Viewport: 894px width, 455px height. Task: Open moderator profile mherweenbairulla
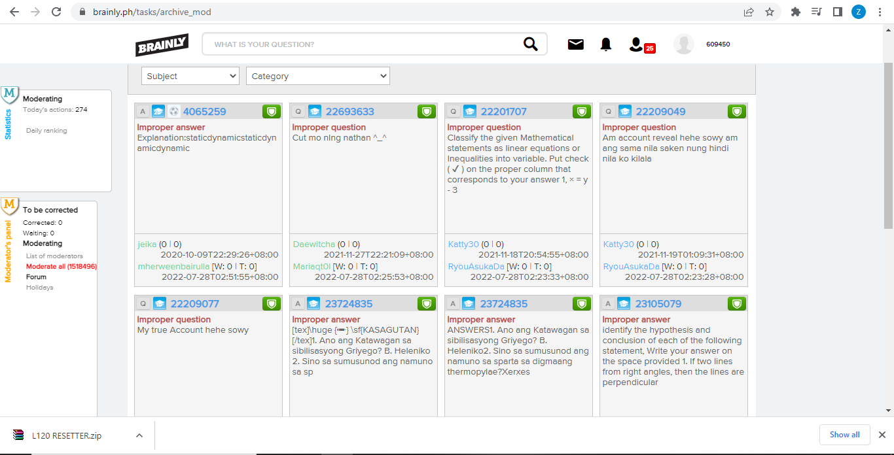click(x=173, y=266)
